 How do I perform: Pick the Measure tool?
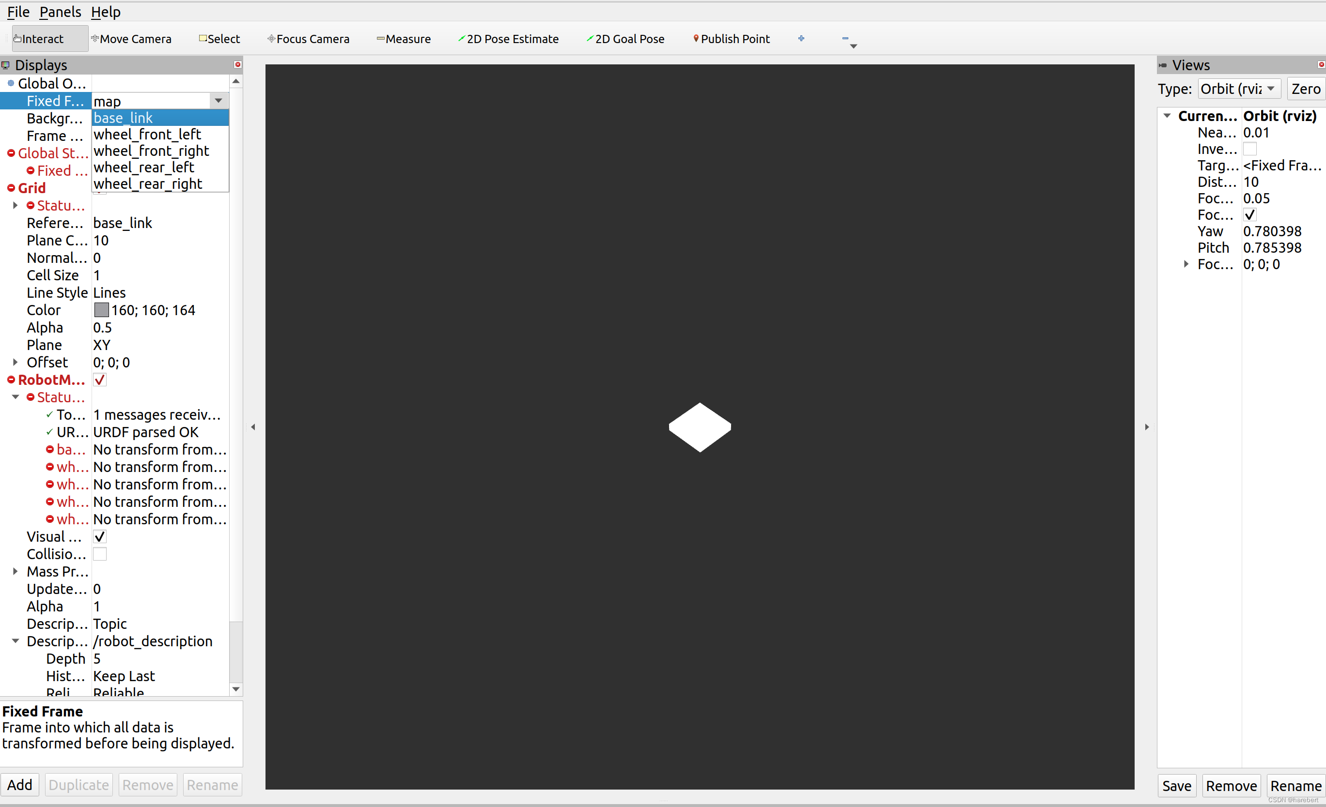pyautogui.click(x=404, y=39)
